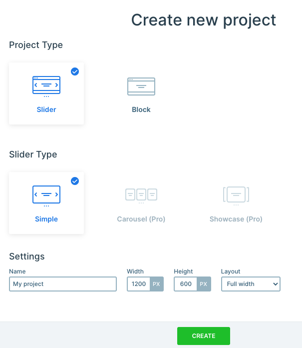Select the Showcase (Pro) slider icon
The height and width of the screenshot is (348, 302).
(x=236, y=196)
